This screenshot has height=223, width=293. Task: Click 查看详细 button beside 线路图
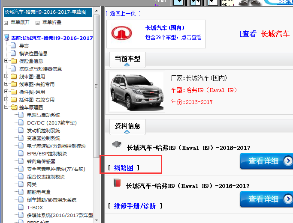tap(266, 161)
